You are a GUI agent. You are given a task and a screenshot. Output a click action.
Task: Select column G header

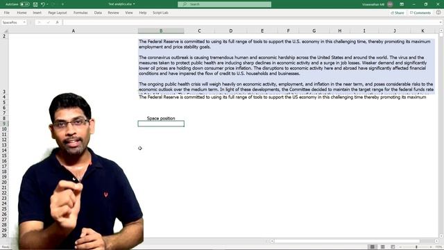tap(314, 31)
